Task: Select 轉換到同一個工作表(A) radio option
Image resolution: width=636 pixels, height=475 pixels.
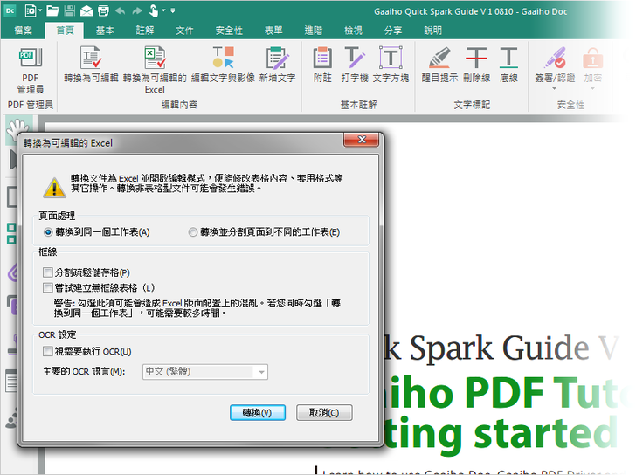Action: point(96,232)
